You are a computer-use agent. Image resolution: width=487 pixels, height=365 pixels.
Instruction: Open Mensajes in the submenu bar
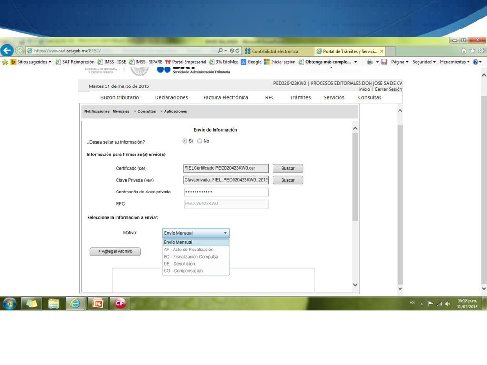point(121,111)
